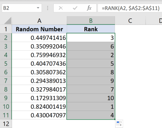162x128 pixels.
Task: Select row 10 header
Action: coord(6,107)
